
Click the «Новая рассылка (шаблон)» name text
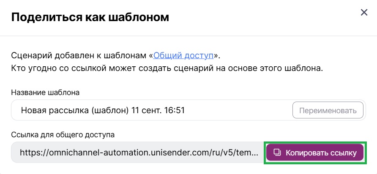pyautogui.click(x=74, y=111)
